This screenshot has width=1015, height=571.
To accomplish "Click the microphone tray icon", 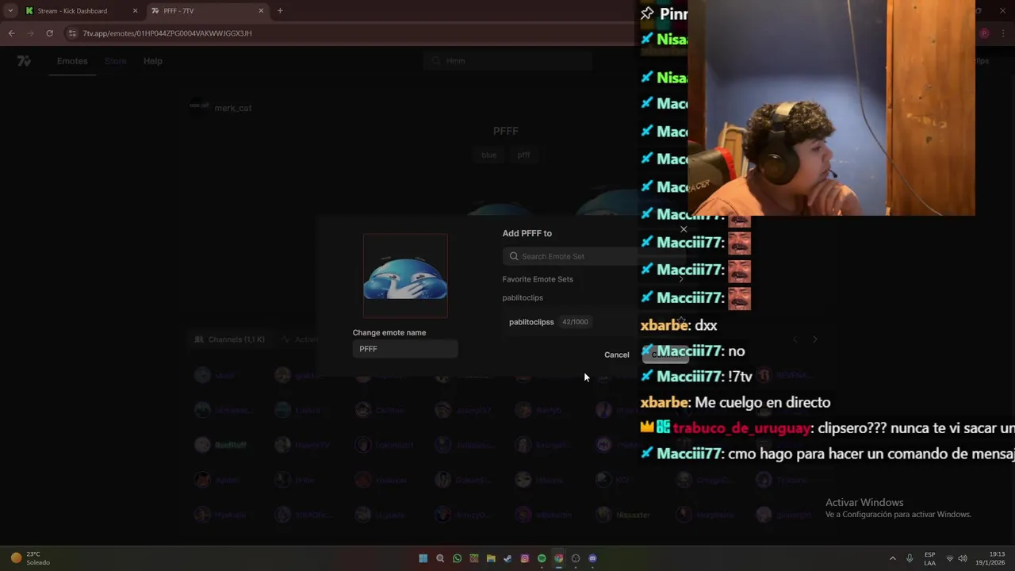I will (x=910, y=558).
